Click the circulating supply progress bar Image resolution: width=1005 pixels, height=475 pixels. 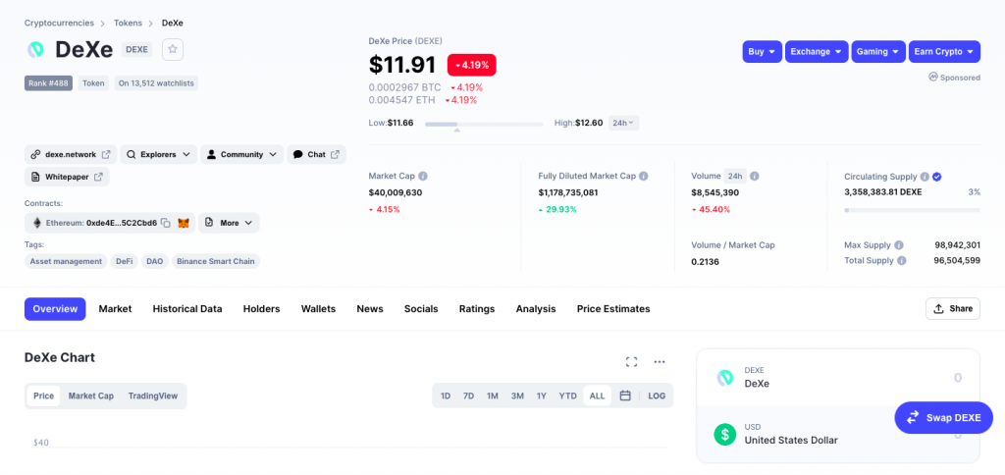912,210
